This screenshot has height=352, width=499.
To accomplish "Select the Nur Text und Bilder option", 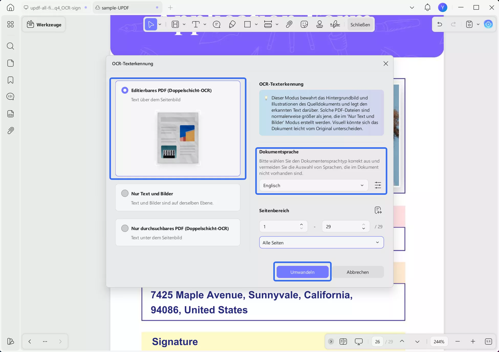I will (125, 194).
